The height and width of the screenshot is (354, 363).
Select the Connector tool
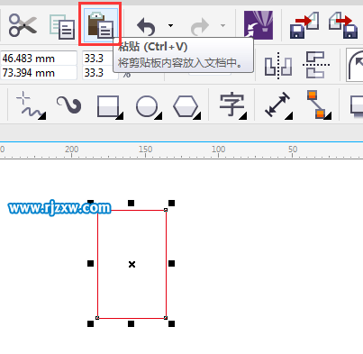pos(319,104)
